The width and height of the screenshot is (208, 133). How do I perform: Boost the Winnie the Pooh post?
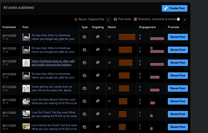[x=178, y=127]
